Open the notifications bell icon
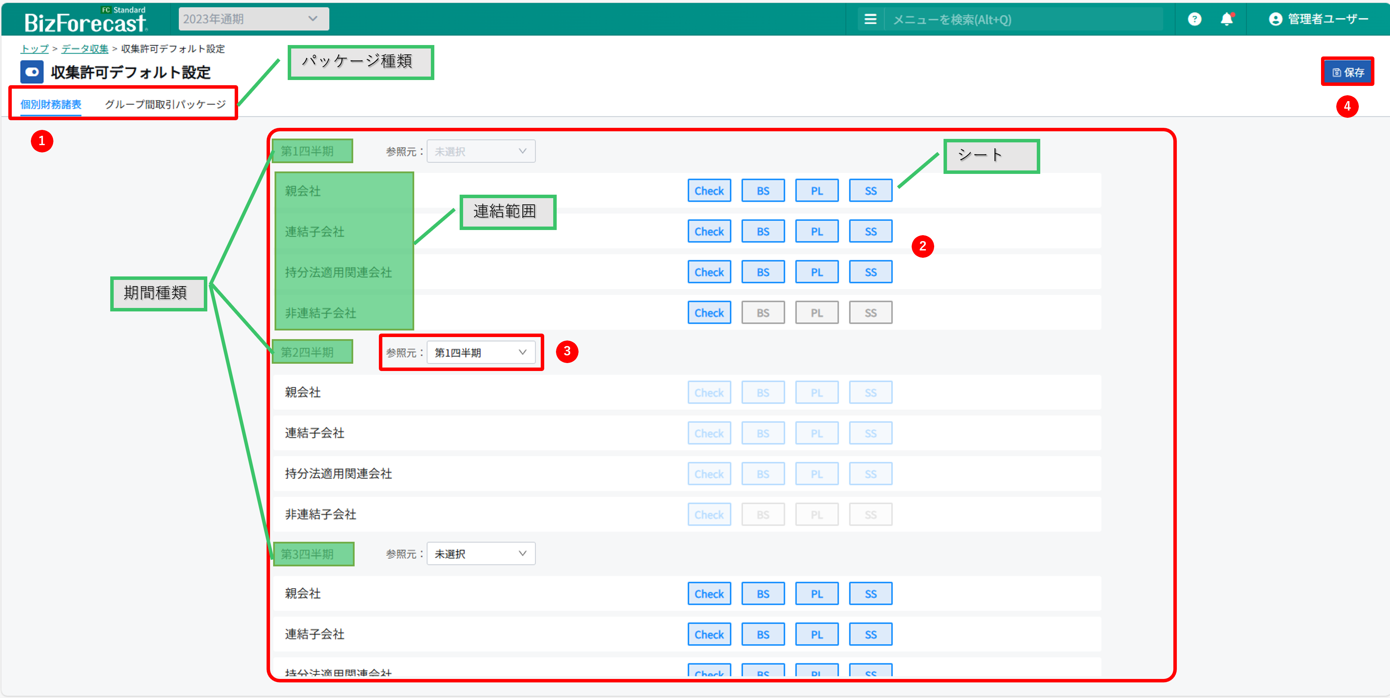Screen dimensions: 1390x698 [1226, 19]
